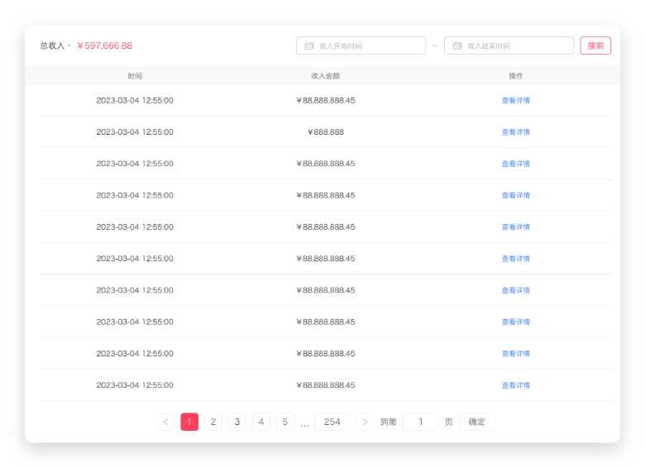This screenshot has width=645, height=468.
Task: Click the page jump number input
Action: pyautogui.click(x=420, y=422)
